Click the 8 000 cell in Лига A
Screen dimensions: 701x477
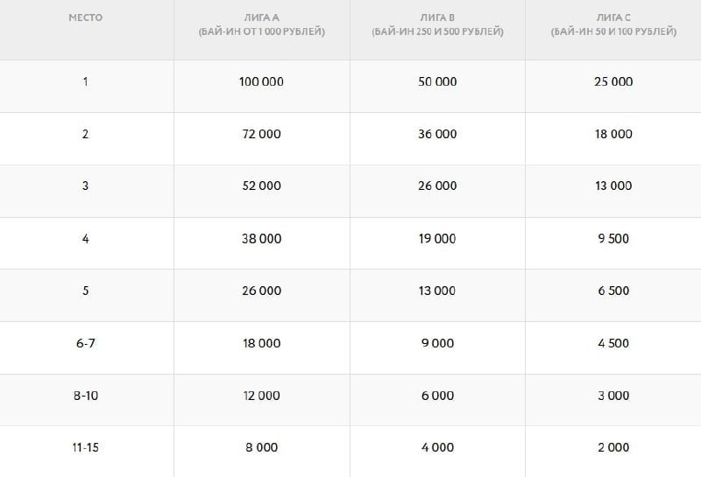coord(261,447)
